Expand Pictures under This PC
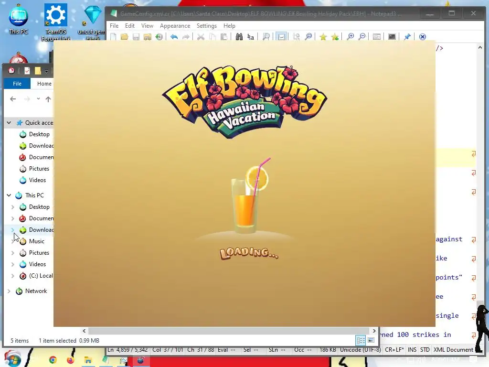 click(x=13, y=253)
